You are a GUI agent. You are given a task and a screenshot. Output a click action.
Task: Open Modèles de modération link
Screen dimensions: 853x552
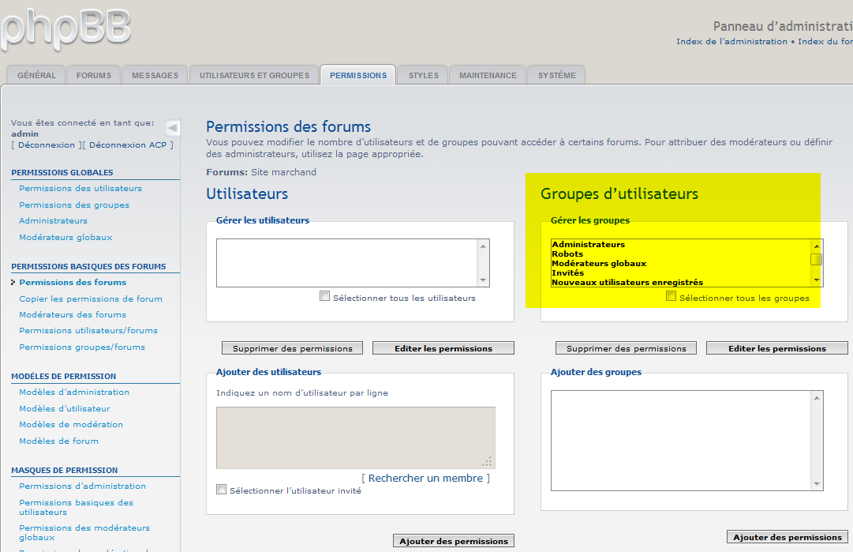pyautogui.click(x=71, y=424)
